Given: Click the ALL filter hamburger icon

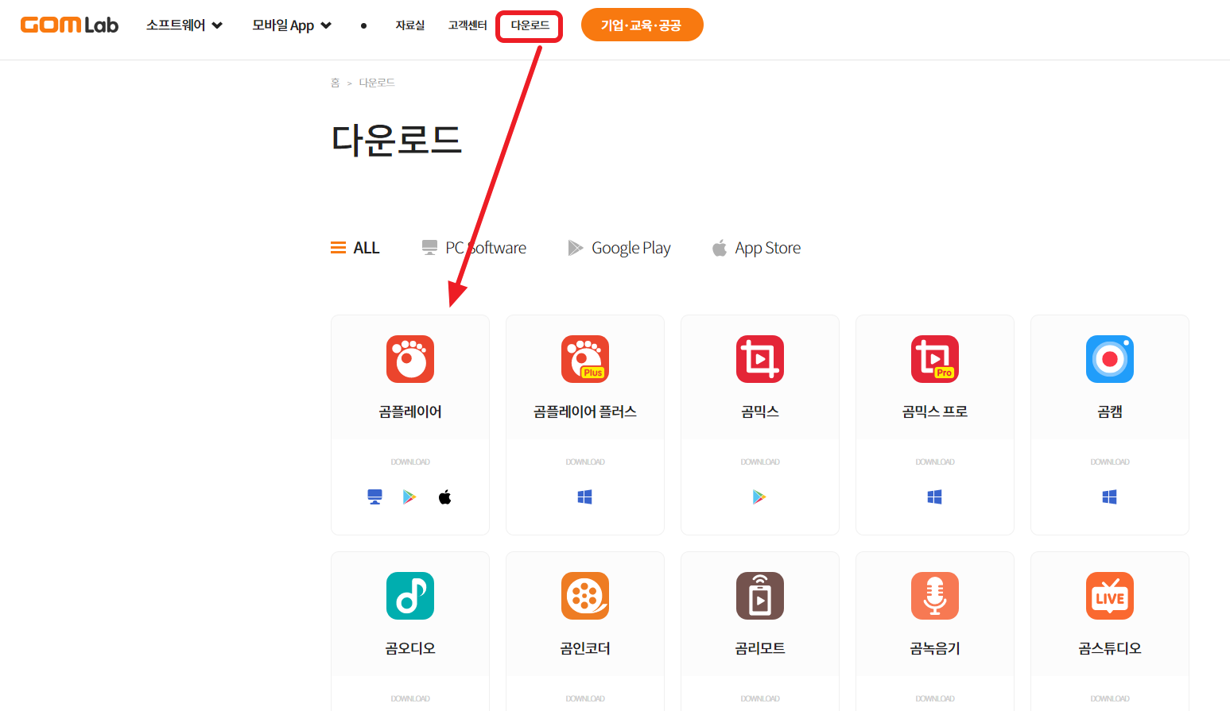Looking at the screenshot, I should click(338, 248).
